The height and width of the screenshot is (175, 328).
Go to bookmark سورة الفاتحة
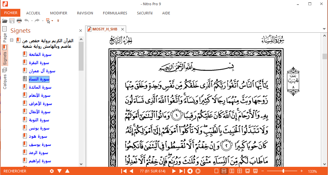pyautogui.click(x=40, y=55)
